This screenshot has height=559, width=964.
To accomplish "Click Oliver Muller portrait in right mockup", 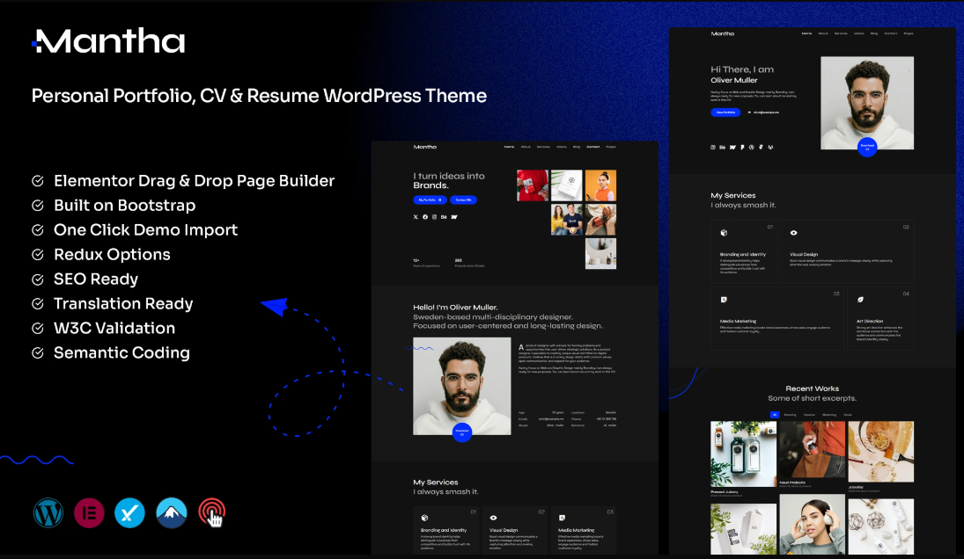I will point(867,103).
